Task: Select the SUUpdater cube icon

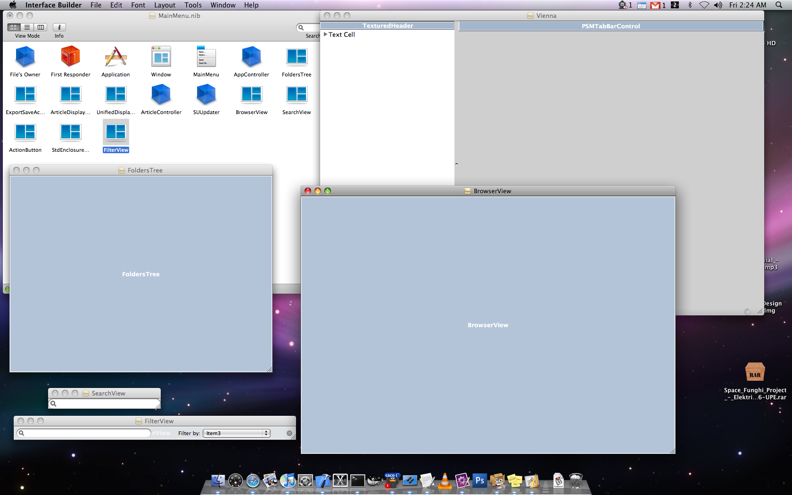Action: tap(206, 95)
